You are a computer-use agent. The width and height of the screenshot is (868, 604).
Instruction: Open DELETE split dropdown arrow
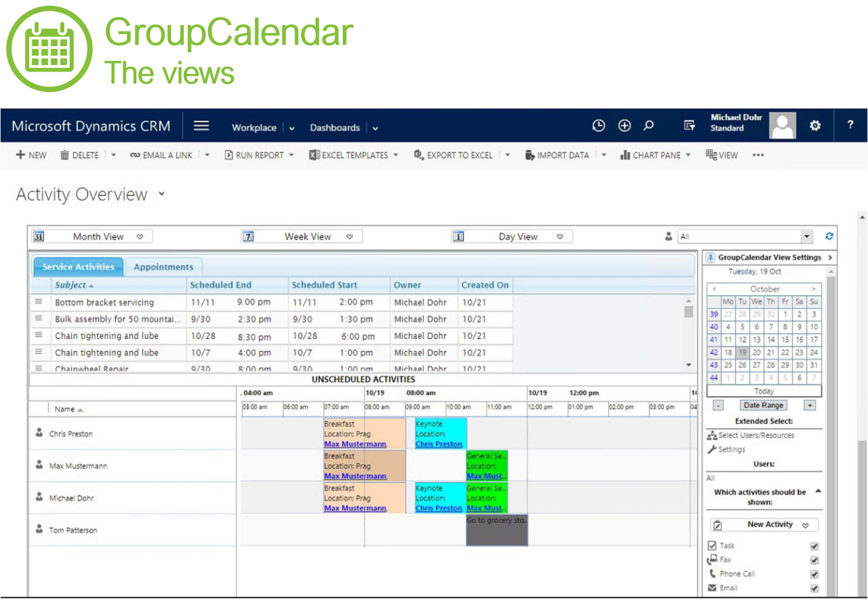coord(113,155)
